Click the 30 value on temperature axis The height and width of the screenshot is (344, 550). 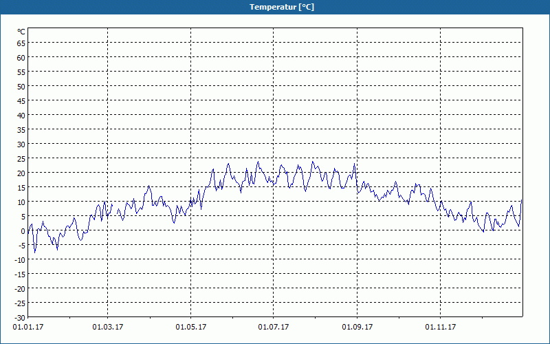click(21, 144)
